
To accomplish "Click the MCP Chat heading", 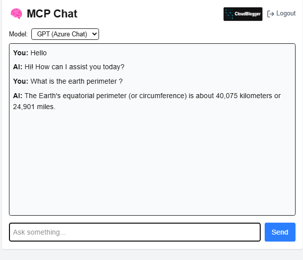I will pyautogui.click(x=52, y=14).
